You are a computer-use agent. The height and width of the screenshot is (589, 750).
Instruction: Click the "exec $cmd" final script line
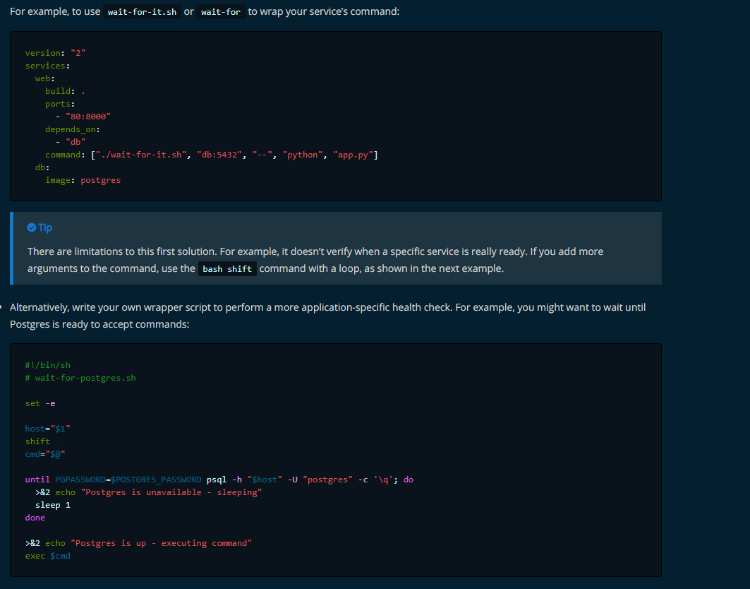(48, 556)
